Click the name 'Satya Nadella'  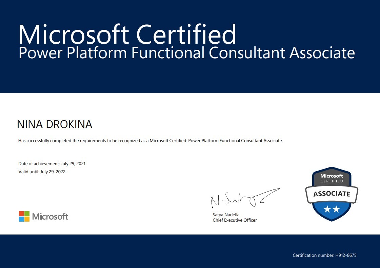[226, 215]
